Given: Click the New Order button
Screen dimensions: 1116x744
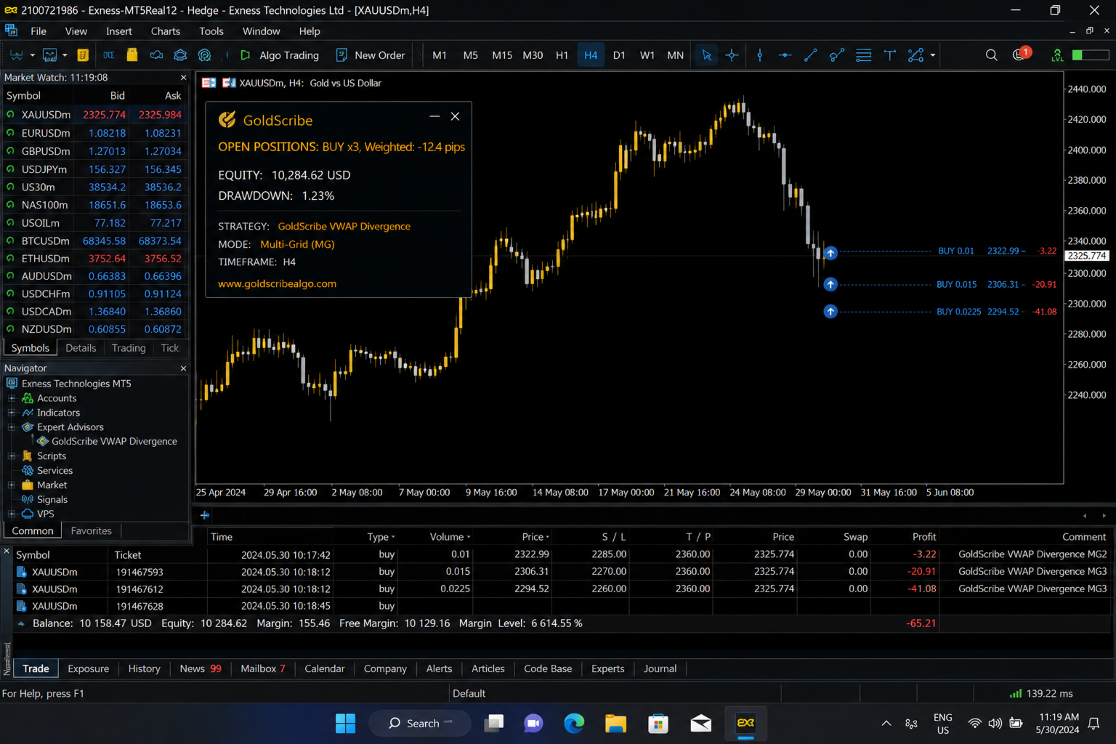Looking at the screenshot, I should coord(371,55).
